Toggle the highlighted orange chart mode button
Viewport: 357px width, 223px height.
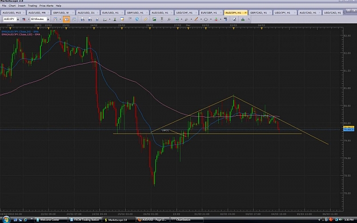pyautogui.click(x=66, y=19)
